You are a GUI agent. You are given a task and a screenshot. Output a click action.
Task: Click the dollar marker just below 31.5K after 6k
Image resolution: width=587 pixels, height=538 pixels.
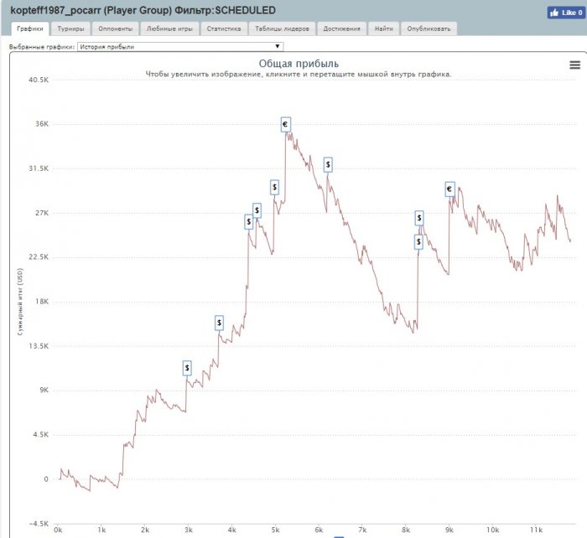[x=328, y=164]
